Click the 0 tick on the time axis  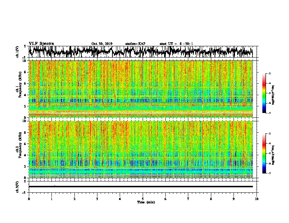click(29, 199)
